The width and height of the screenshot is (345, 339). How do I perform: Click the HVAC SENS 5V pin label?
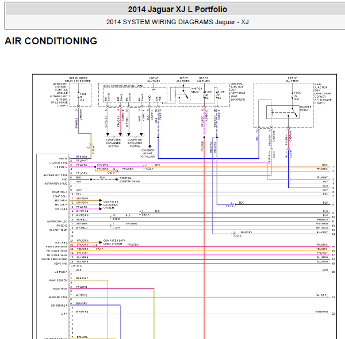coord(57,280)
